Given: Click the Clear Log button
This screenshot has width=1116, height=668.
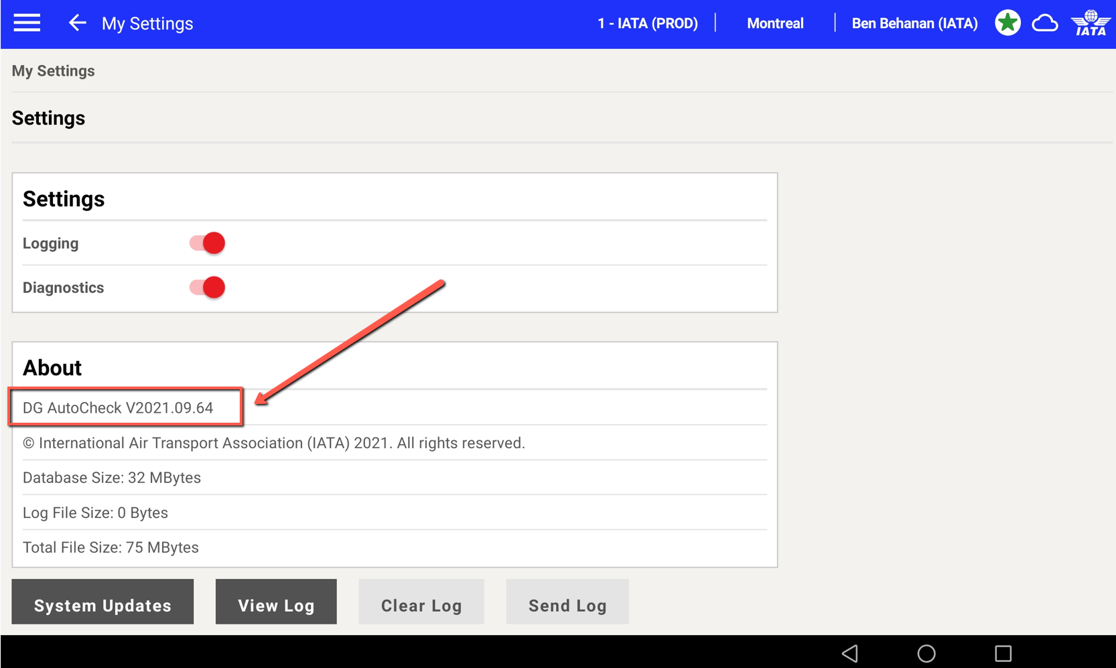Looking at the screenshot, I should pos(421,602).
